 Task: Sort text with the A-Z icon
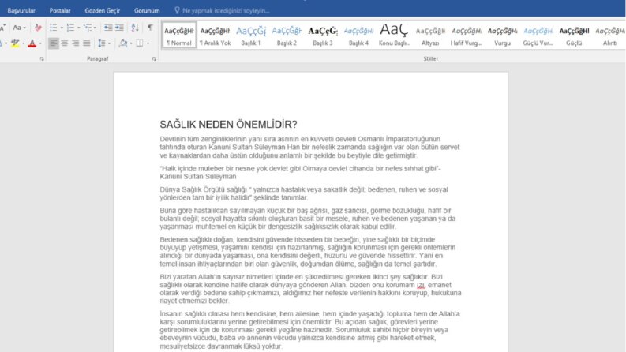tap(135, 28)
